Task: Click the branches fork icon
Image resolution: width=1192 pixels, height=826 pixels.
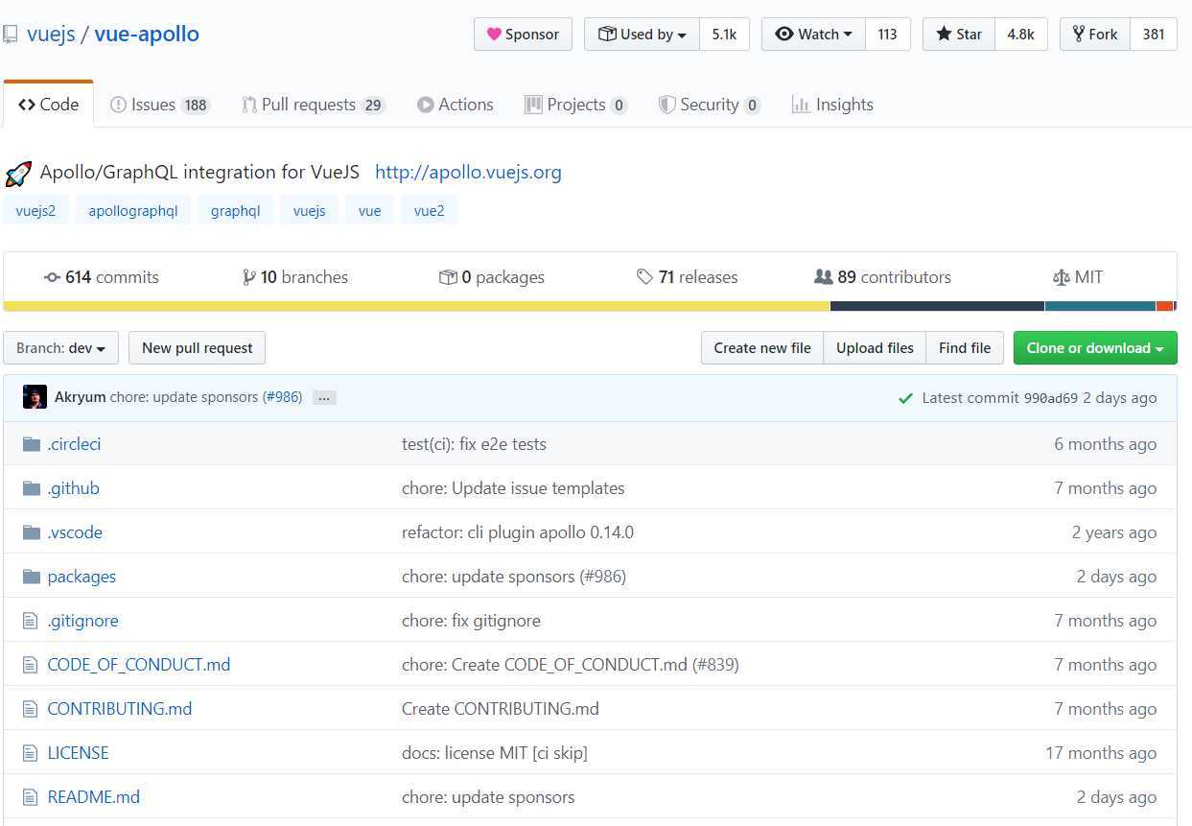Action: tap(249, 277)
